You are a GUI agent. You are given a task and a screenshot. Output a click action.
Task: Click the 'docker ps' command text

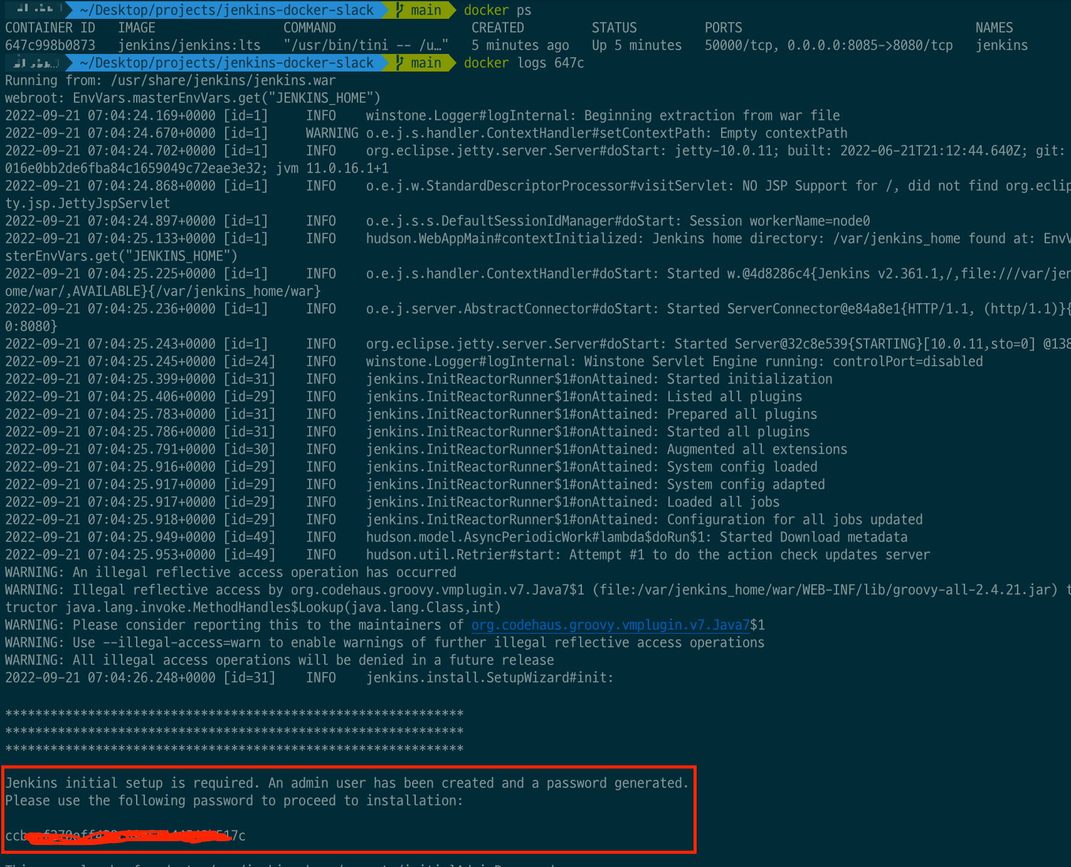click(x=497, y=10)
